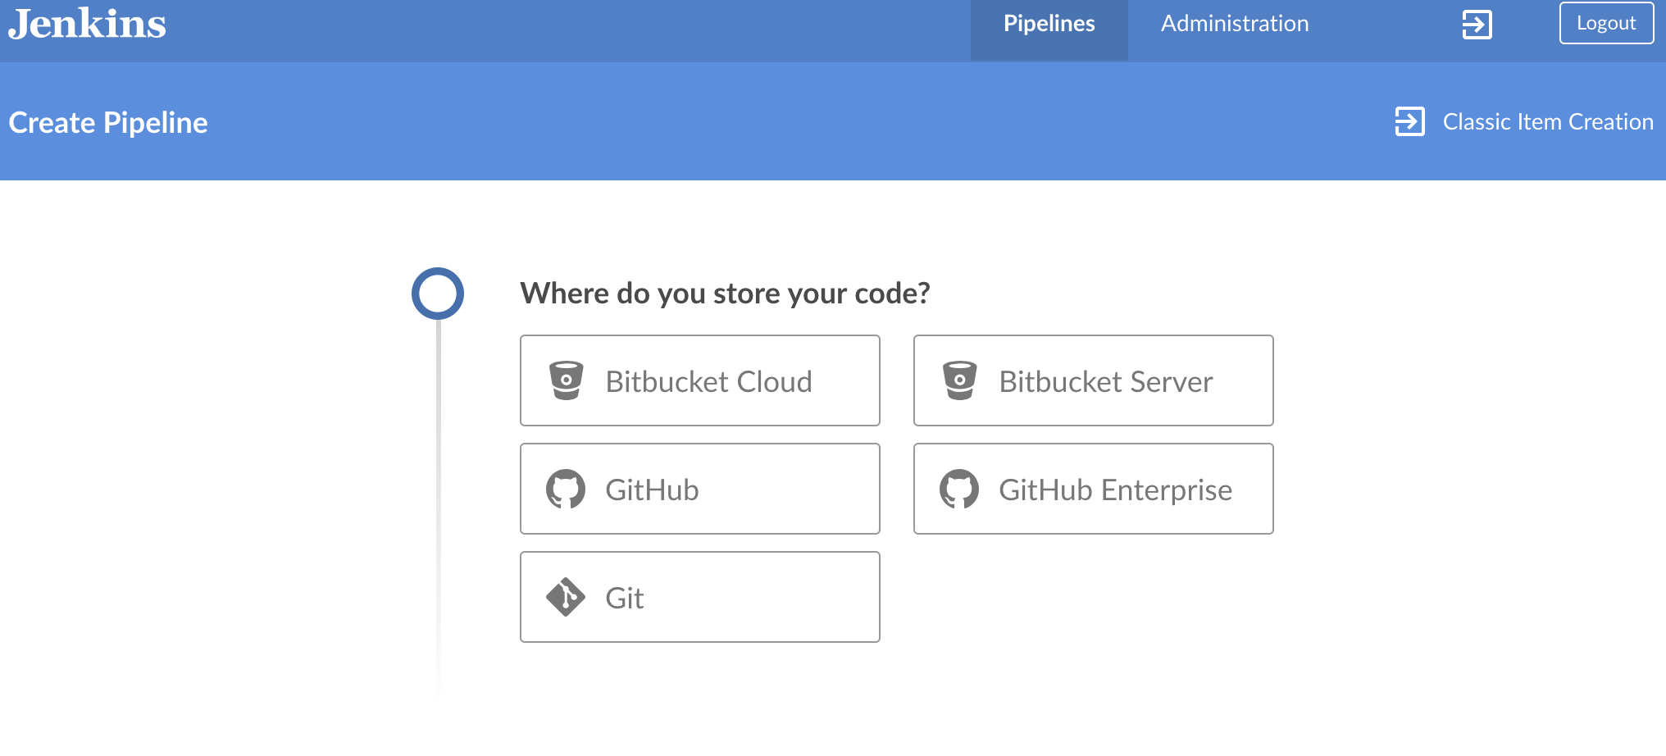This screenshot has width=1666, height=756.
Task: Click the arrow icon beside Classic Item Creation
Action: tap(1410, 121)
